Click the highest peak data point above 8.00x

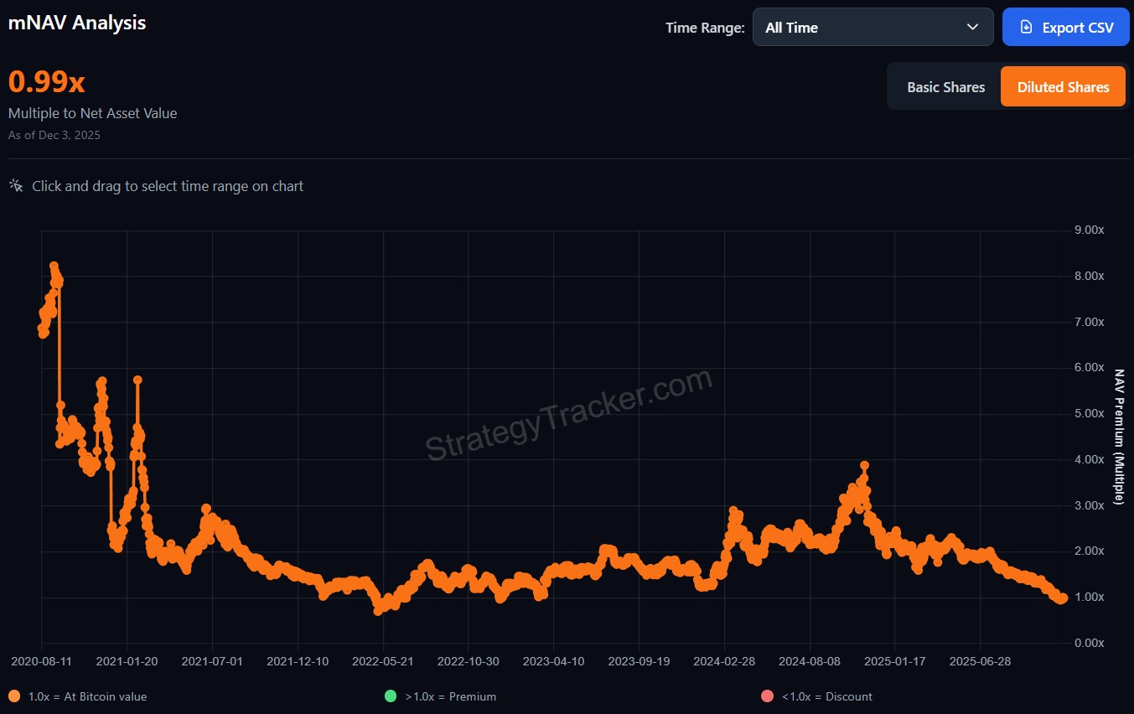pyautogui.click(x=54, y=266)
